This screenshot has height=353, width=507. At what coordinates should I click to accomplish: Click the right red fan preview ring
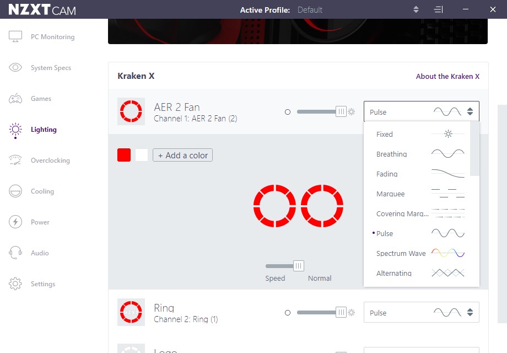pyautogui.click(x=322, y=206)
